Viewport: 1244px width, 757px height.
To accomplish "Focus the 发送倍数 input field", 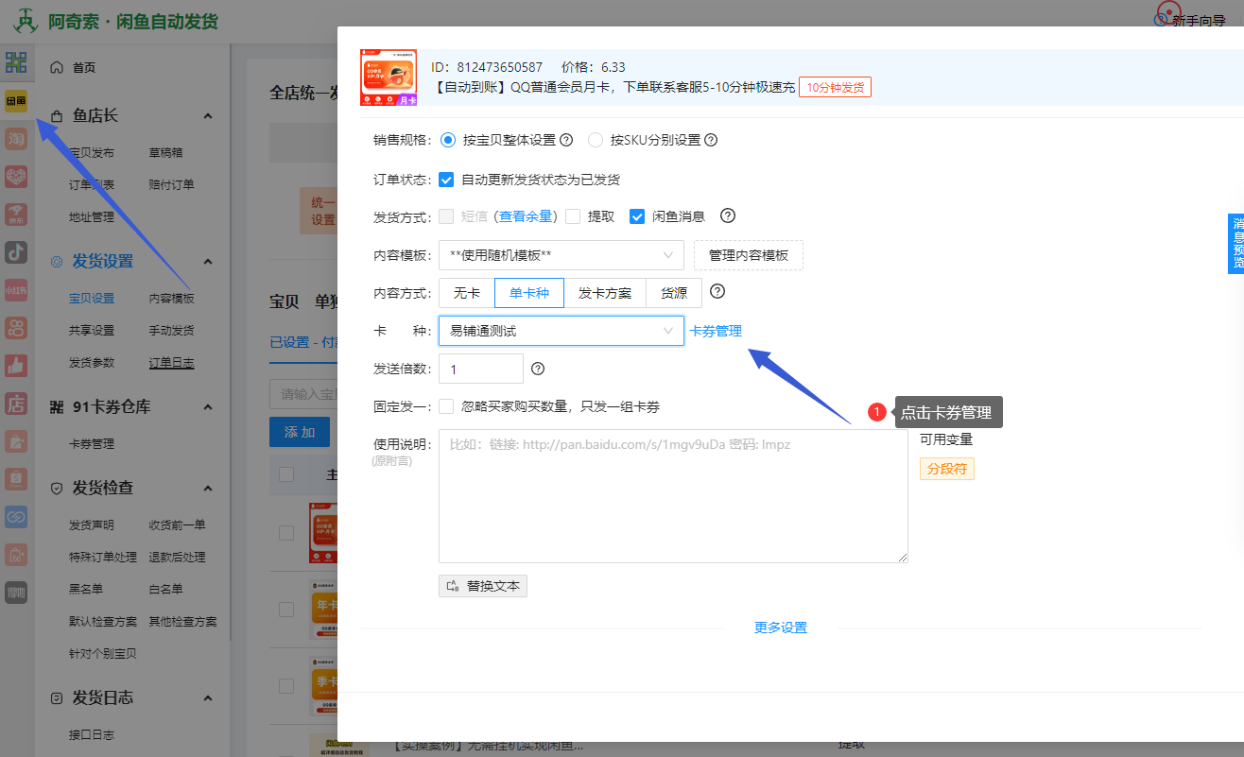I will tap(481, 369).
